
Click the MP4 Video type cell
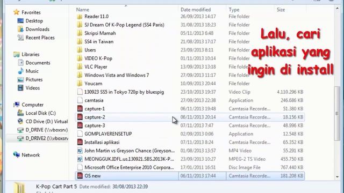pos(240,151)
